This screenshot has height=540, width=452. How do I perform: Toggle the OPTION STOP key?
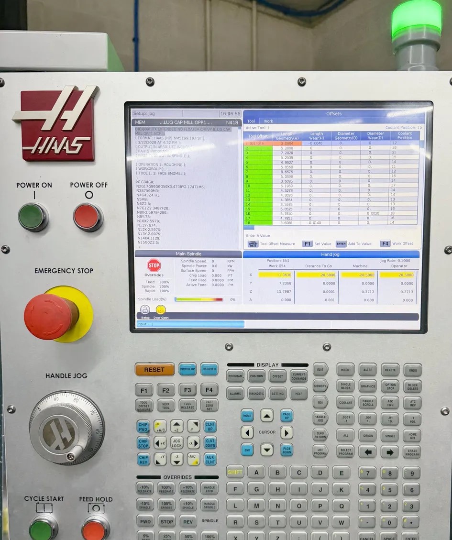point(390,386)
